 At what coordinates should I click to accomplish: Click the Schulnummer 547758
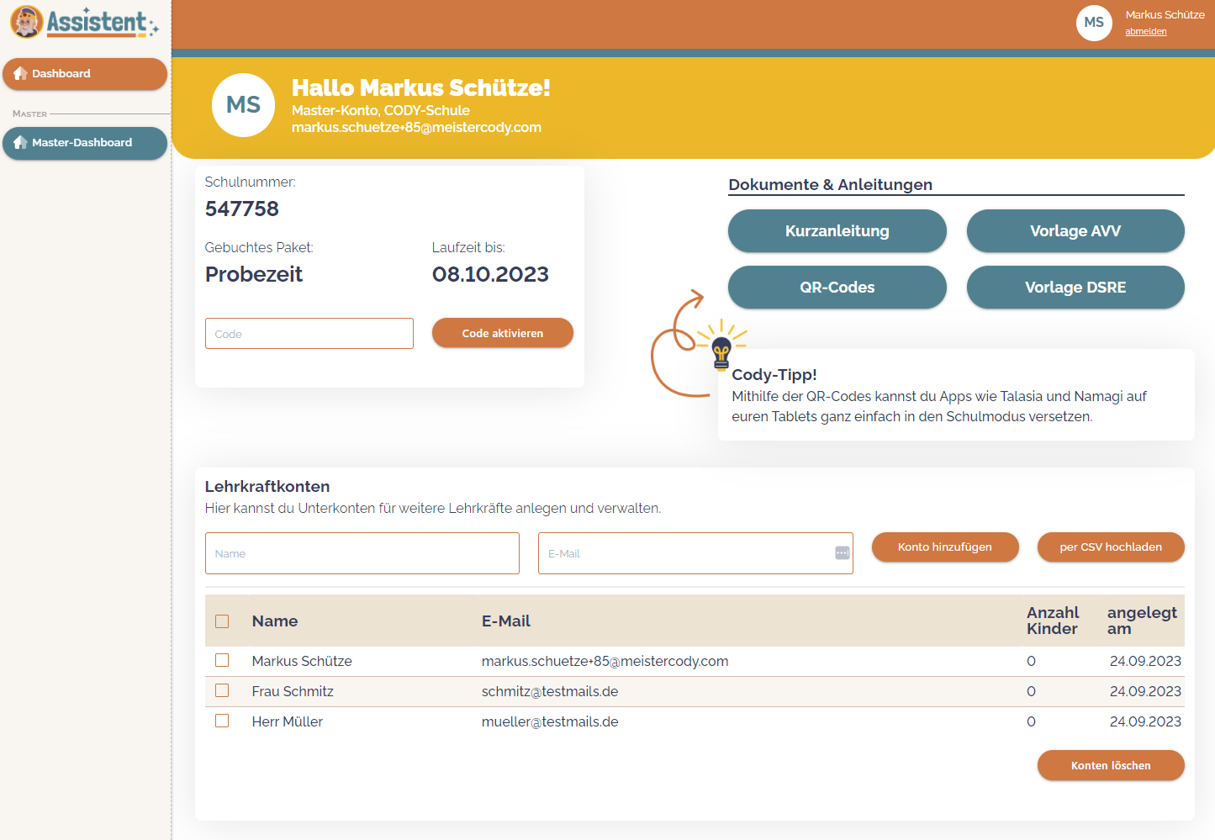pos(242,209)
